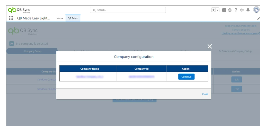This screenshot has width=266, height=134.
Task: Select the Bi-Directional Company Setup step
Action: [x=235, y=51]
